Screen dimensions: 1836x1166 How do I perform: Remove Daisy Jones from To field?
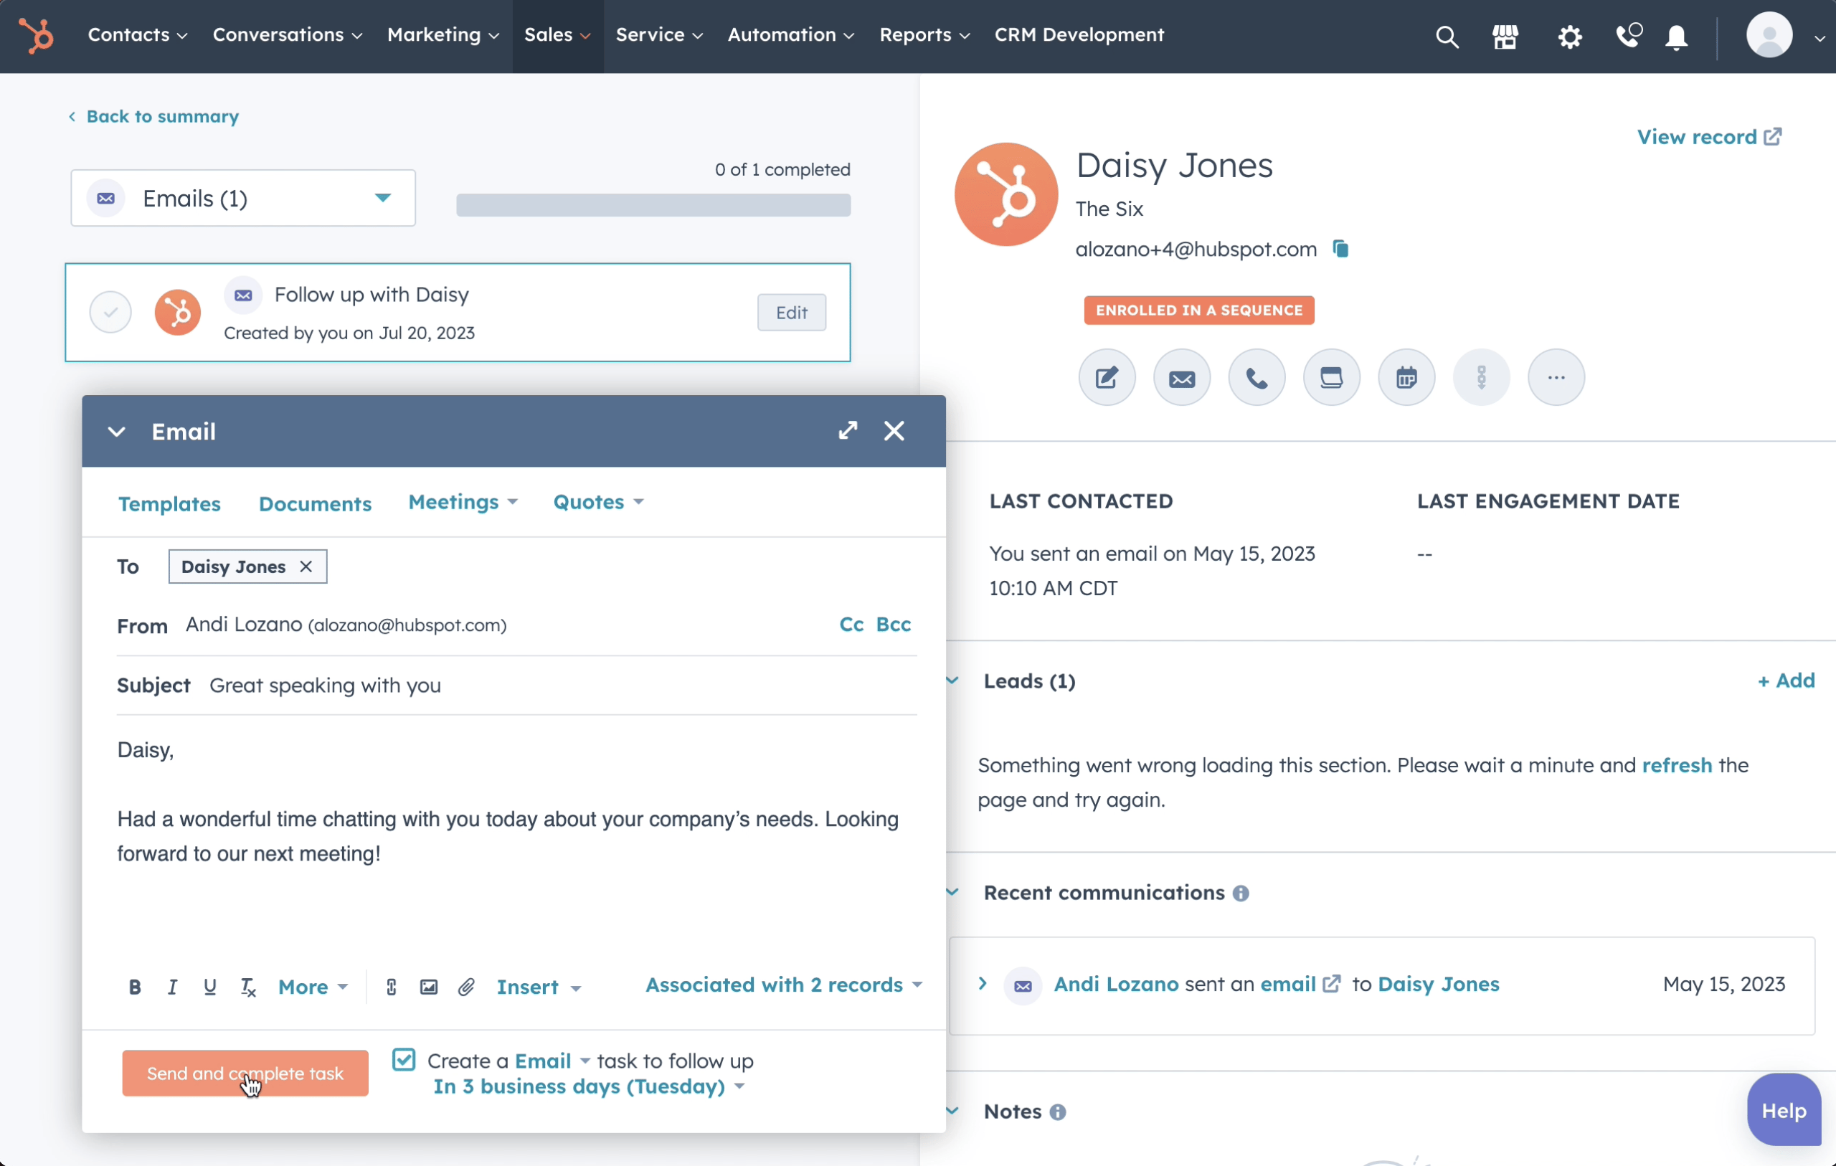306,567
